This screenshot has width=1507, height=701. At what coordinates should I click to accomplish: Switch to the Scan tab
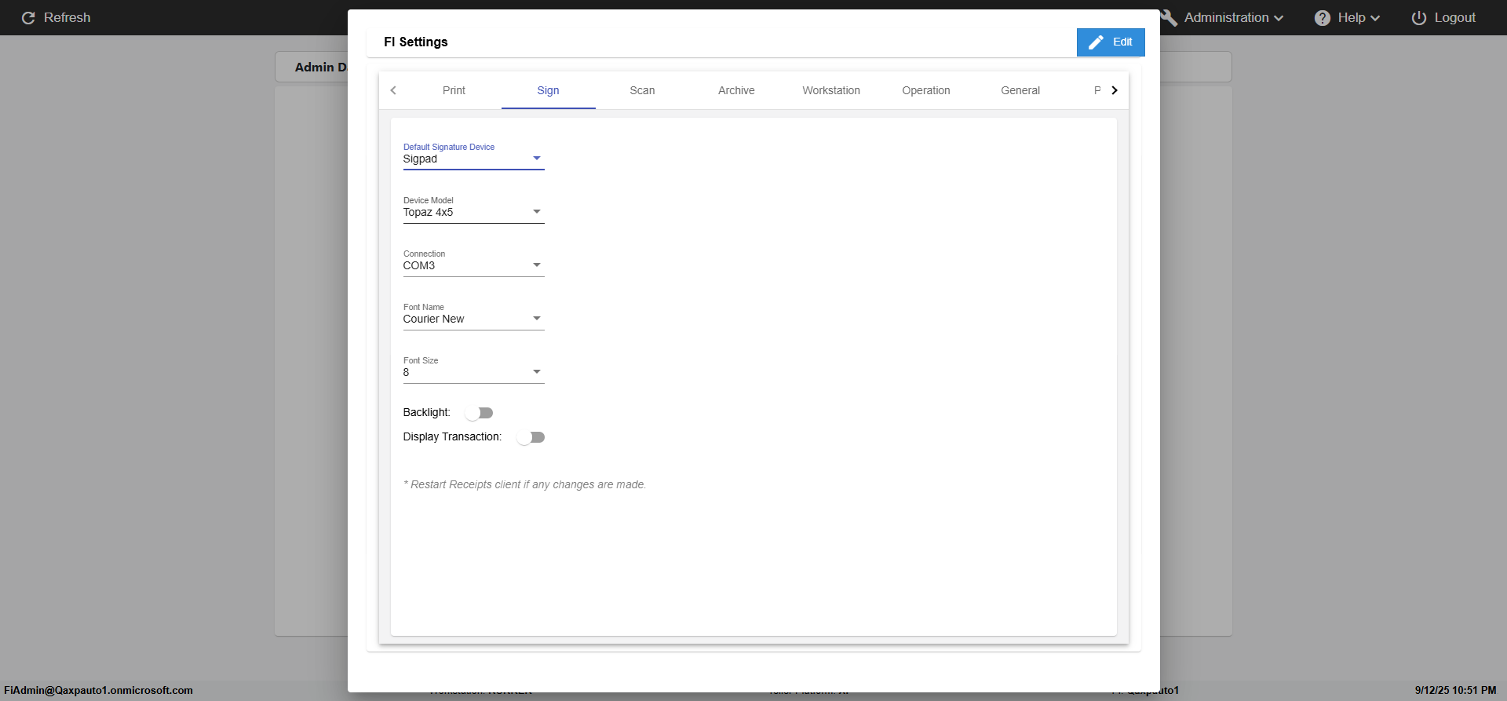point(642,90)
